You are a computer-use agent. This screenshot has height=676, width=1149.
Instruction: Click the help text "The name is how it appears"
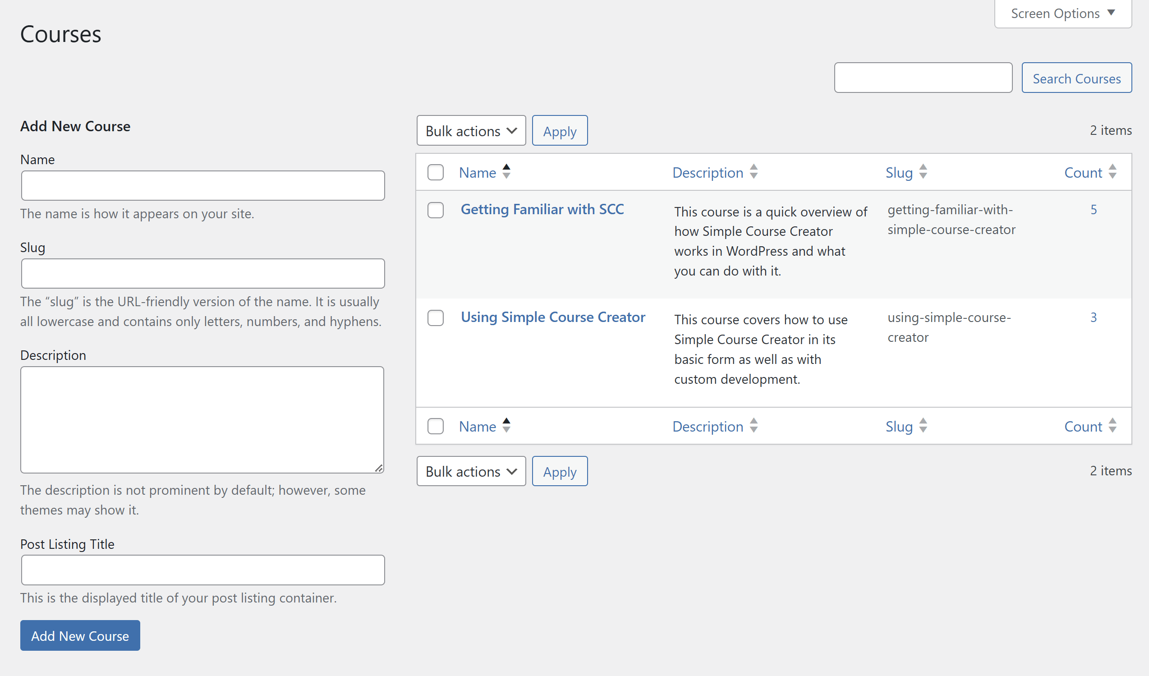(137, 213)
